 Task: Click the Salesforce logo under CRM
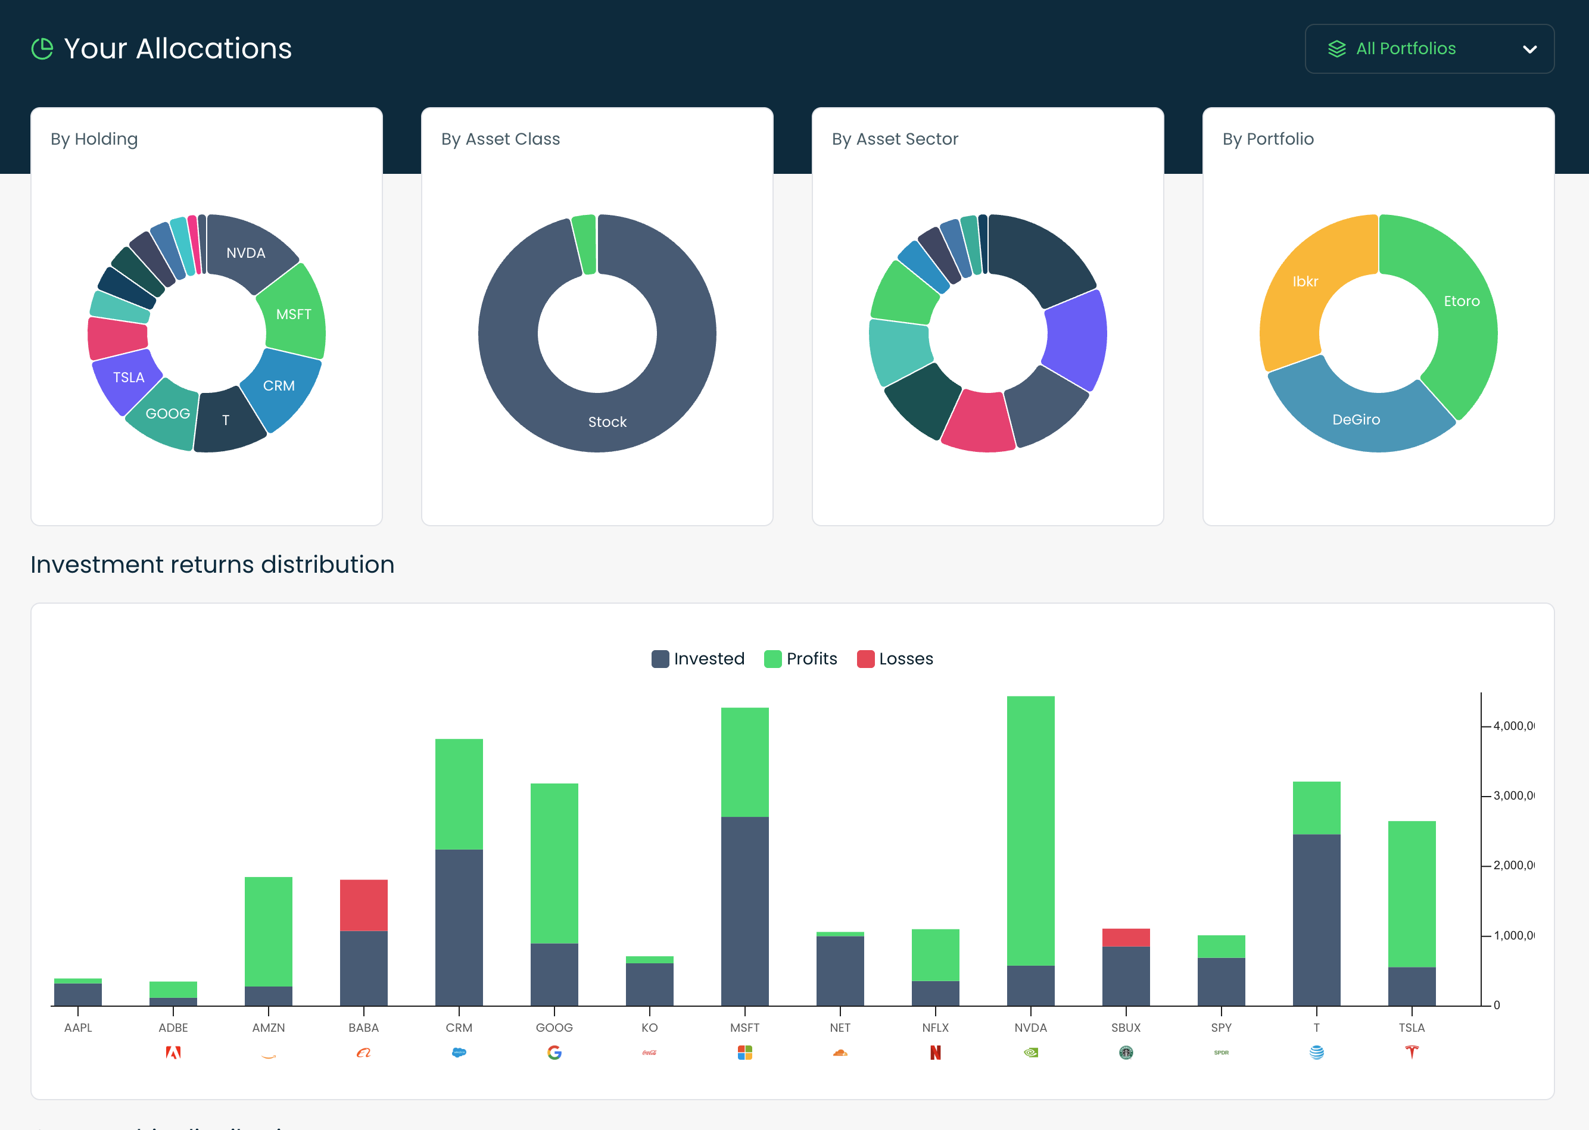(459, 1053)
